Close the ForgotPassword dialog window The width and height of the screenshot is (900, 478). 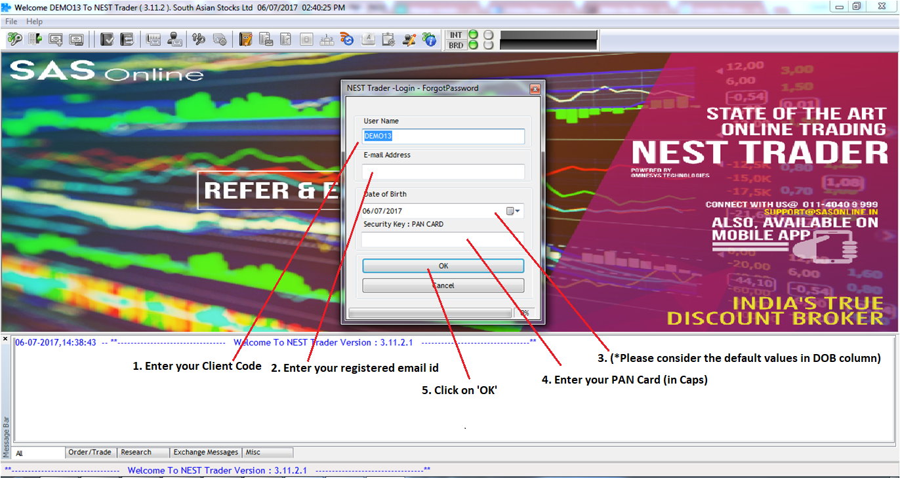tap(535, 89)
